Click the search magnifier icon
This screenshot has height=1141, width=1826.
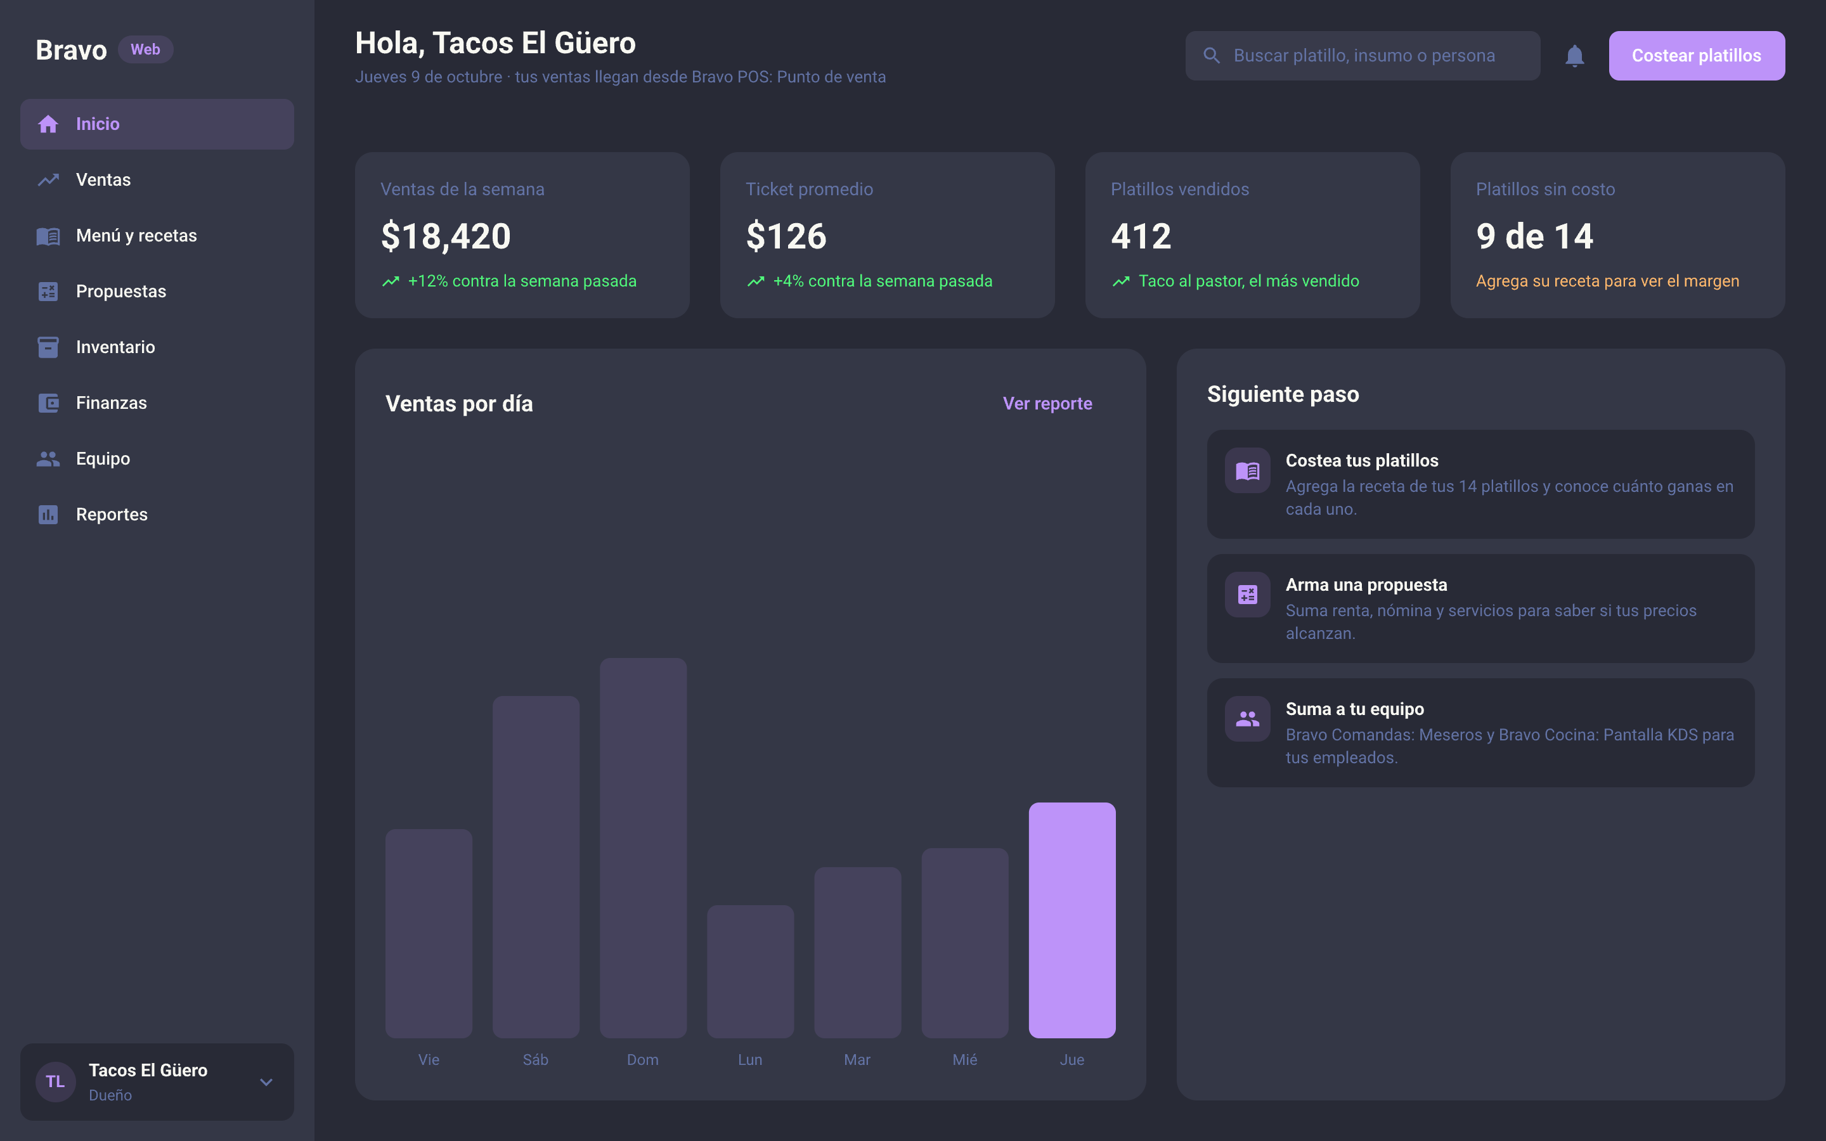[x=1212, y=56]
